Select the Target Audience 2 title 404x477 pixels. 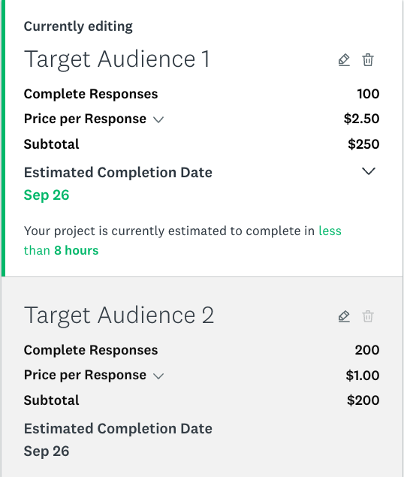coord(119,315)
